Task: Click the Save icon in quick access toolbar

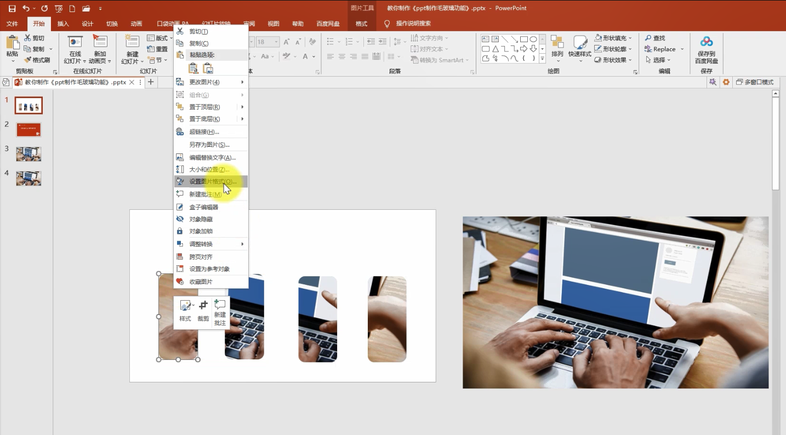Action: (12, 9)
